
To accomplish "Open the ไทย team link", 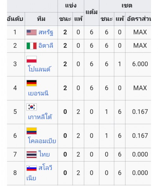I will 44,154.
